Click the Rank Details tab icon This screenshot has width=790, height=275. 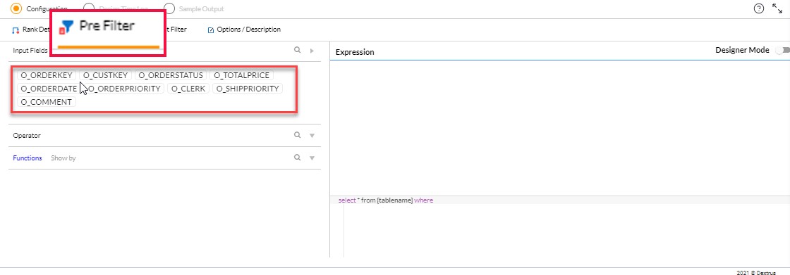(15, 30)
